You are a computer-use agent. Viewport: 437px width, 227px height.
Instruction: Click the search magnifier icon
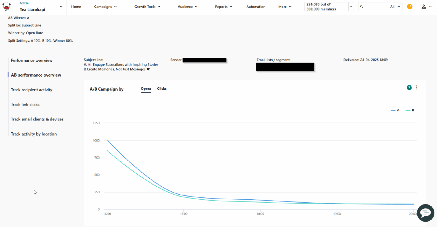point(362,7)
